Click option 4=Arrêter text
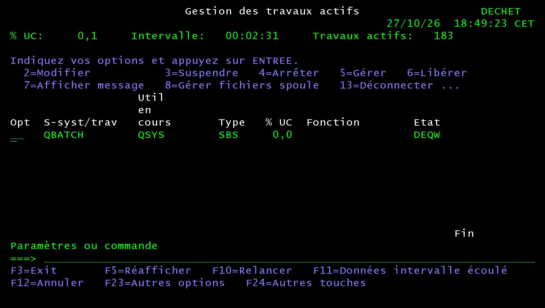 click(289, 73)
